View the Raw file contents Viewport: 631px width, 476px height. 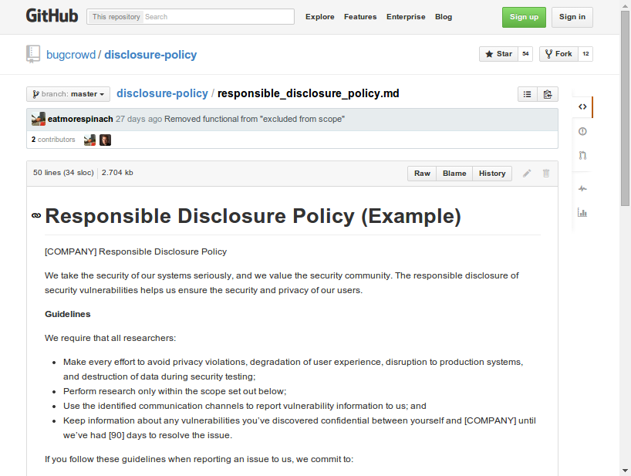tap(422, 174)
